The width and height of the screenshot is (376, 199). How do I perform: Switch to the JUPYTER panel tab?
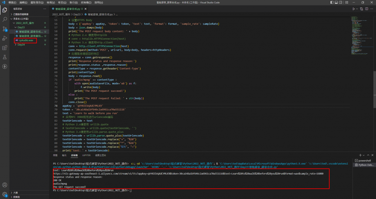86,155
